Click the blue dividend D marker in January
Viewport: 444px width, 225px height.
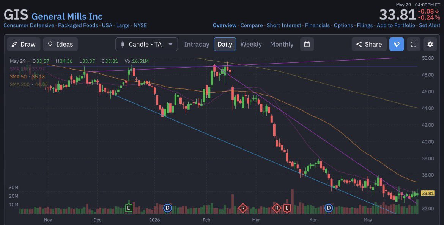pos(168,208)
